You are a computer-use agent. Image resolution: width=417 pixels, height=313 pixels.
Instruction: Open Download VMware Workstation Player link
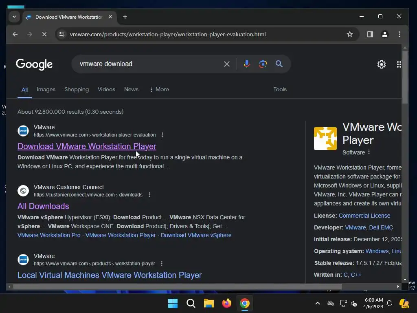(87, 146)
